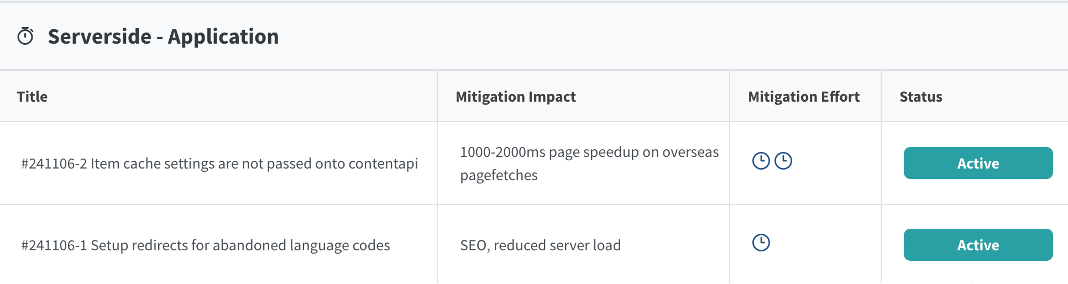
Task: Open item #241106-2 Item cache settings title
Action: (x=219, y=164)
